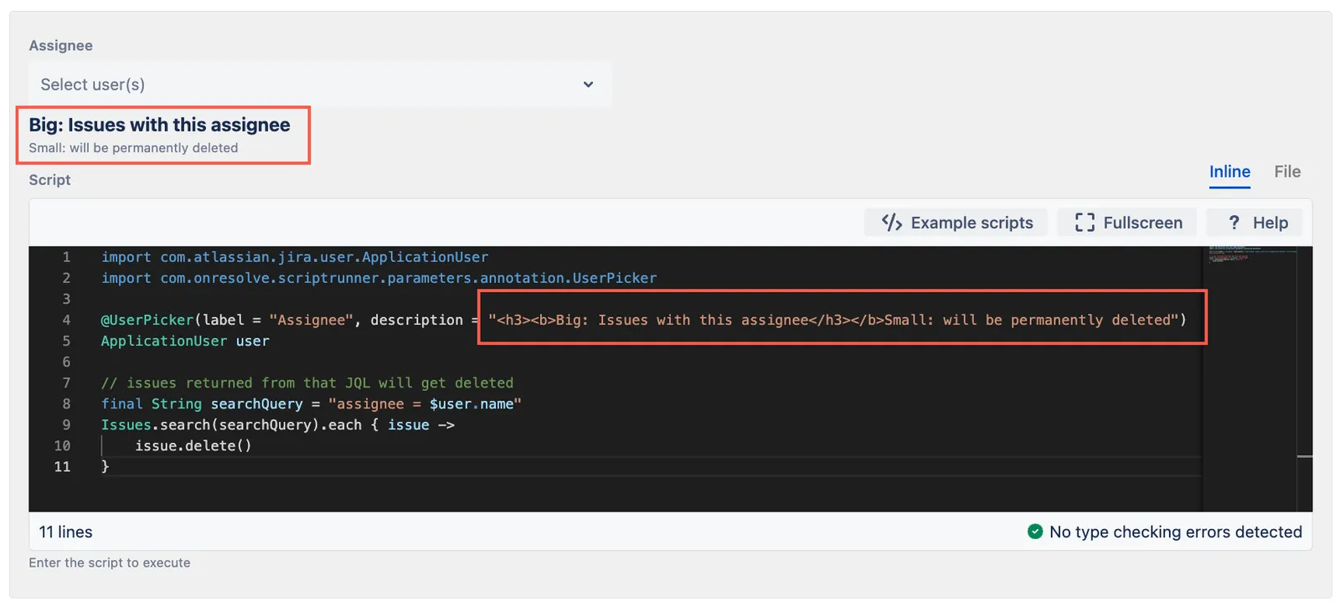The height and width of the screenshot is (606, 1340).
Task: Click the "ApplicationUser user" declaration line
Action: 185,341
